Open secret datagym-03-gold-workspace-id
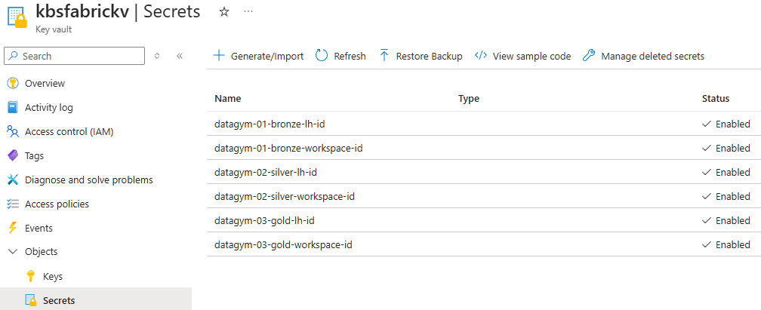761x310 pixels. click(283, 245)
